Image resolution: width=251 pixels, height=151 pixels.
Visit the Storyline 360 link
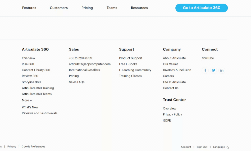(x=31, y=82)
